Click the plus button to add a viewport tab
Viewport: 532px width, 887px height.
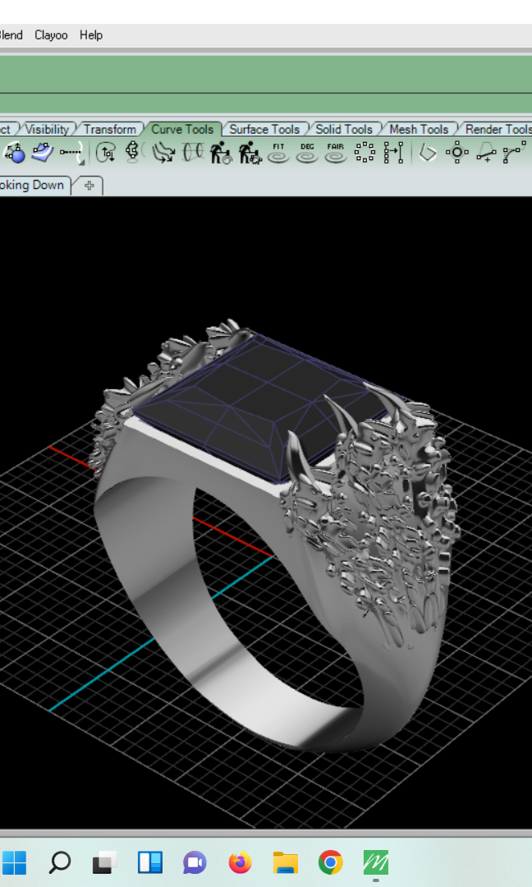pos(89,186)
